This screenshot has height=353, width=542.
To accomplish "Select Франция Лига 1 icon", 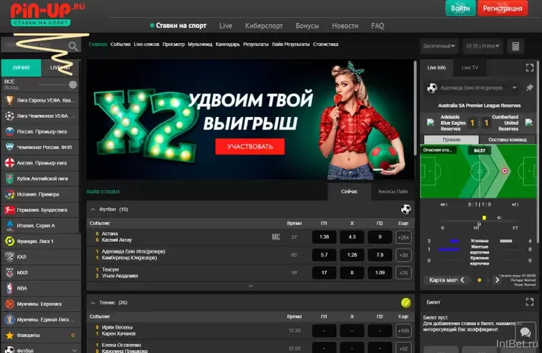I will point(9,241).
